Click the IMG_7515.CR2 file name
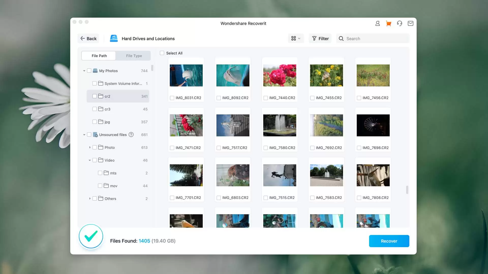Screen dimensions: 488x274 282,198
